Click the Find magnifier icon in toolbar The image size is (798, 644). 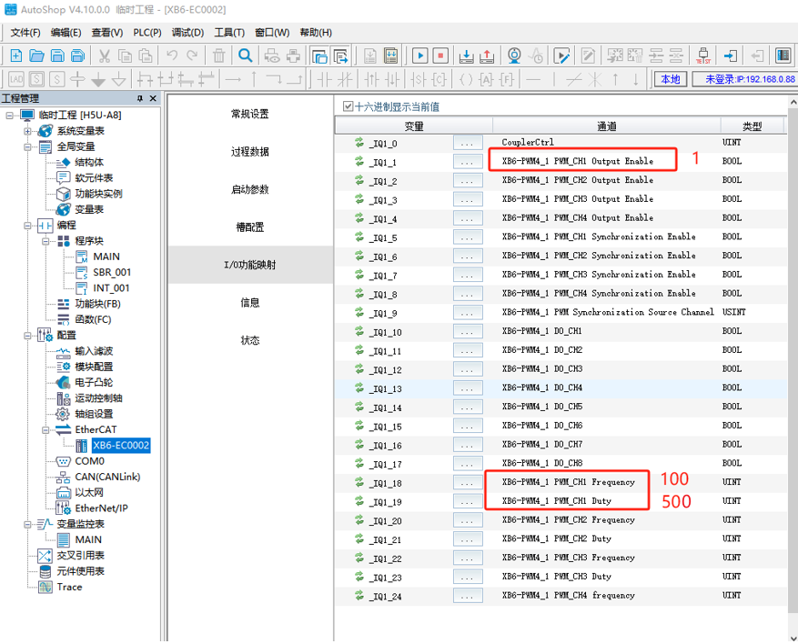click(x=246, y=55)
